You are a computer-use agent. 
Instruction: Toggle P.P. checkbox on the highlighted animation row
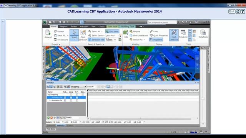77,98
